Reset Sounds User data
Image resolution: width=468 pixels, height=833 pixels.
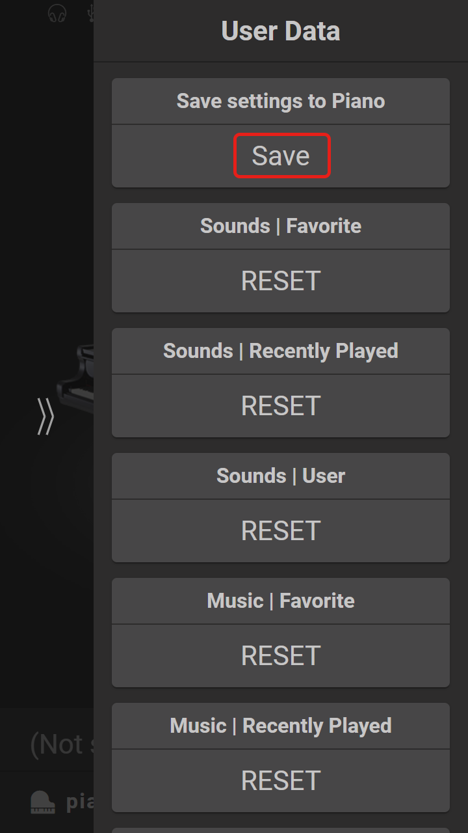click(x=281, y=531)
